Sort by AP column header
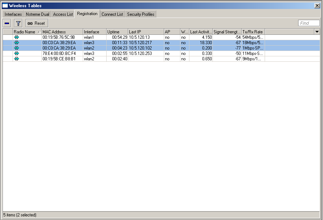 pyautogui.click(x=172, y=32)
